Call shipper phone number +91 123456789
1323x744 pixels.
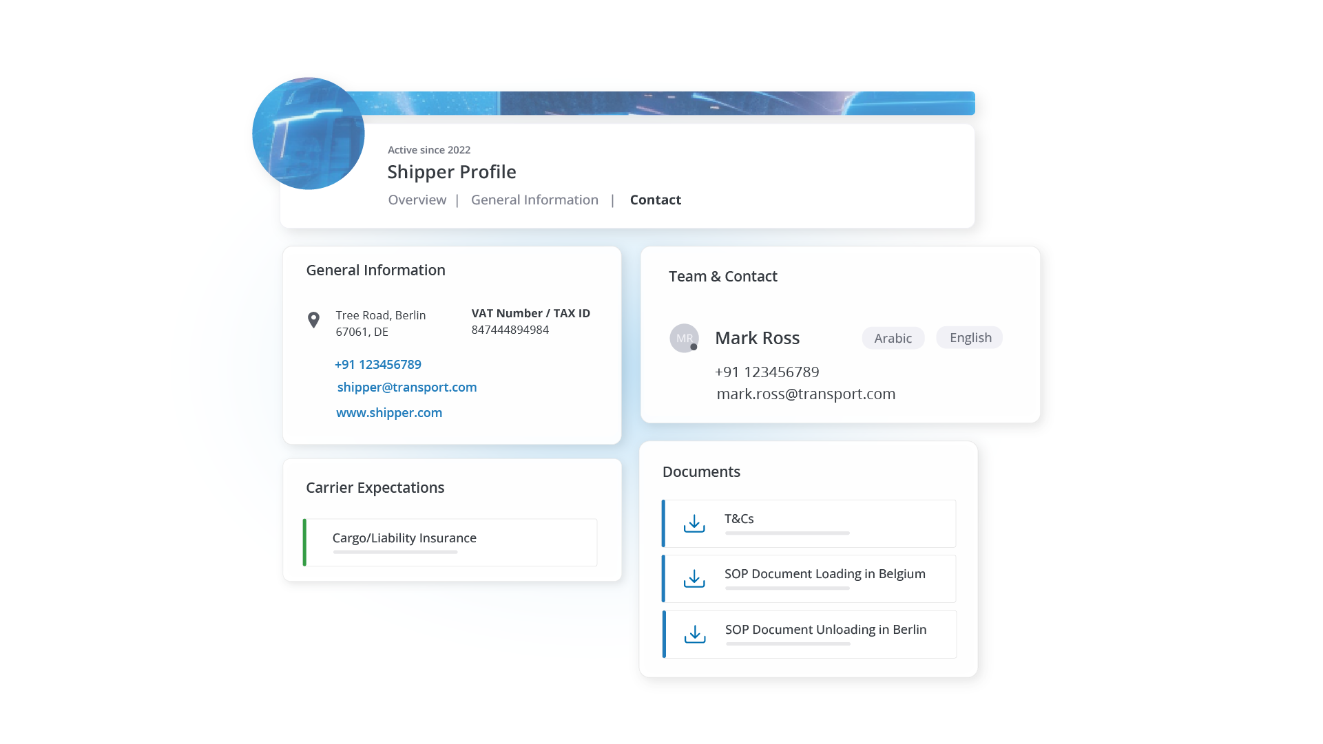coord(377,364)
